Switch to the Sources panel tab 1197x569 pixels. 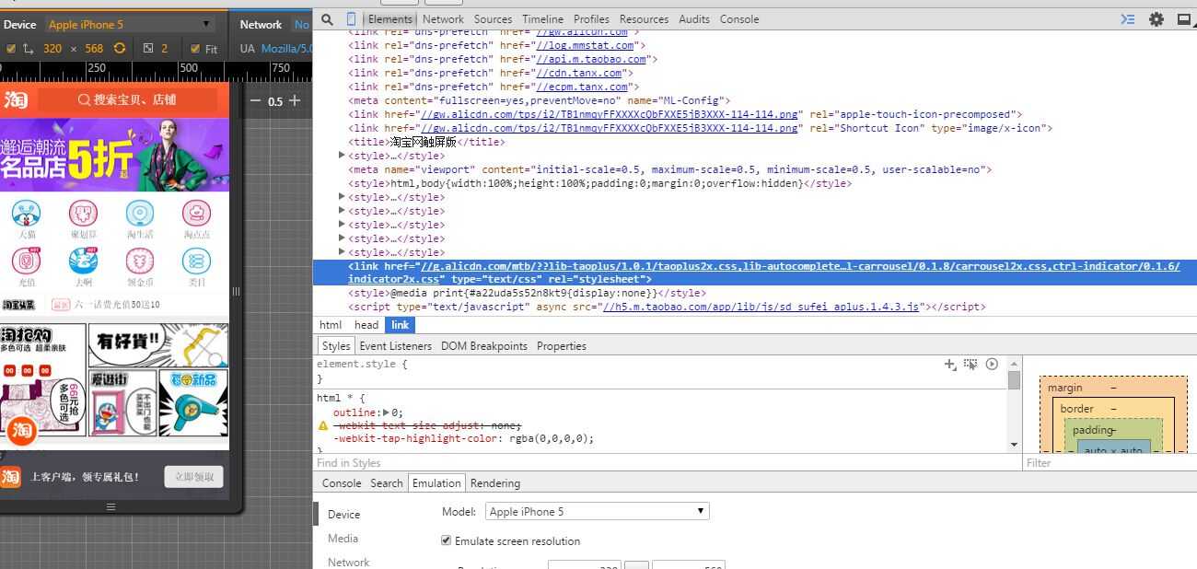coord(493,18)
